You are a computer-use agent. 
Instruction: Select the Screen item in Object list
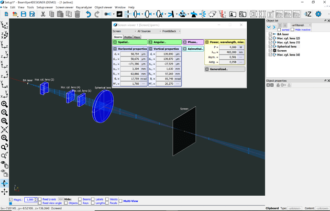point(282,51)
